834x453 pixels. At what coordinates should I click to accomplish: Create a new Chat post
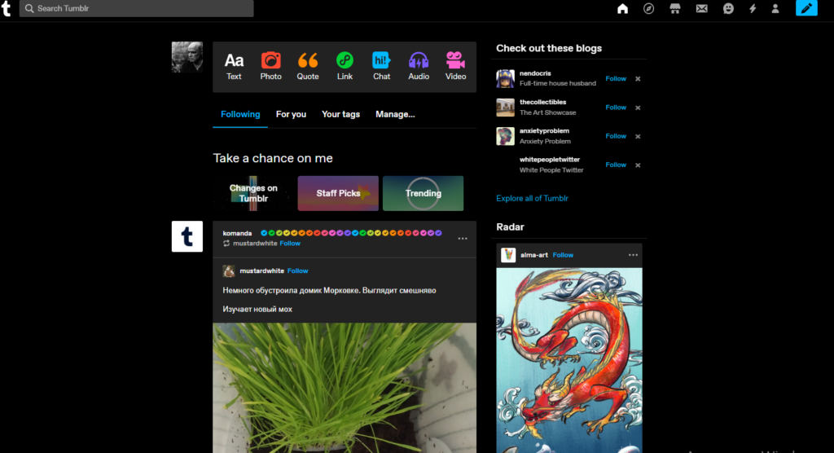(x=381, y=67)
